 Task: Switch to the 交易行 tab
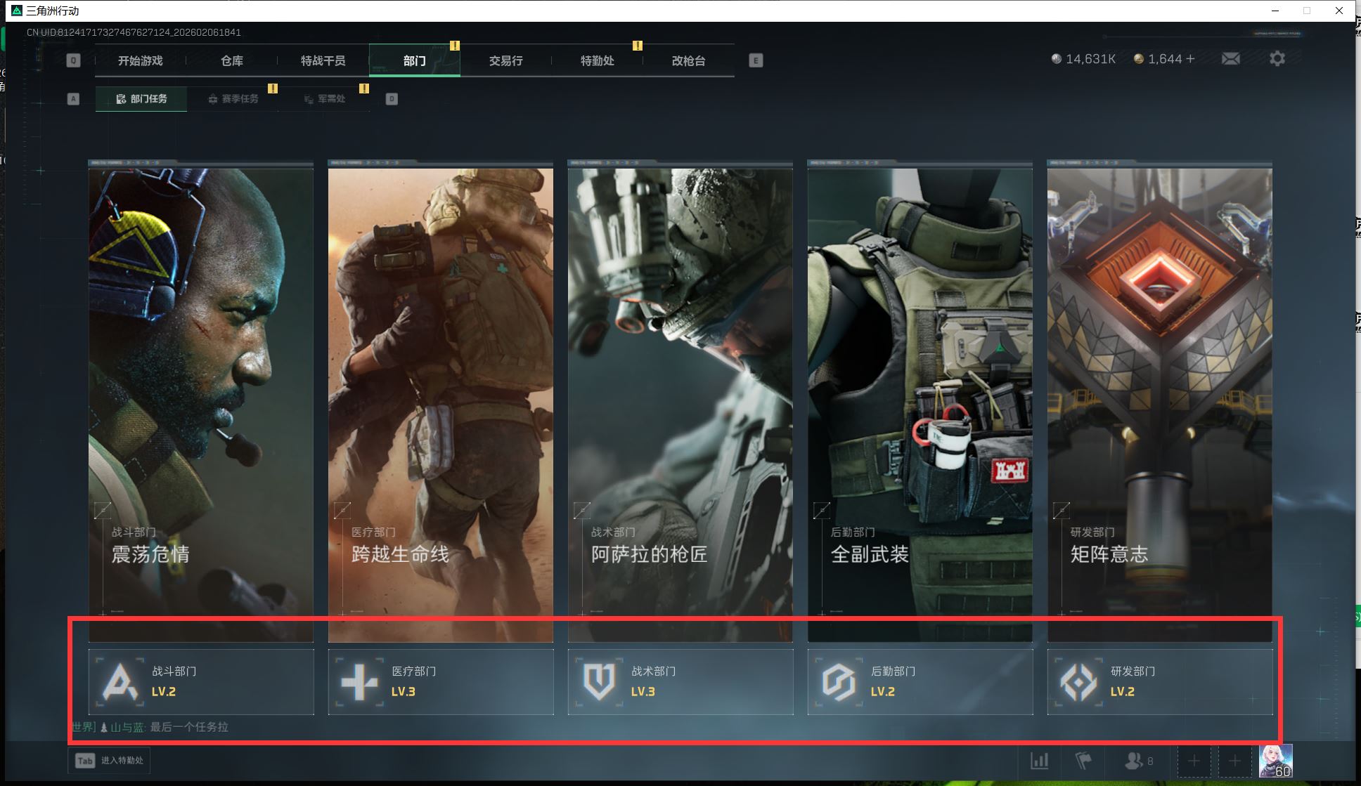pyautogui.click(x=506, y=61)
